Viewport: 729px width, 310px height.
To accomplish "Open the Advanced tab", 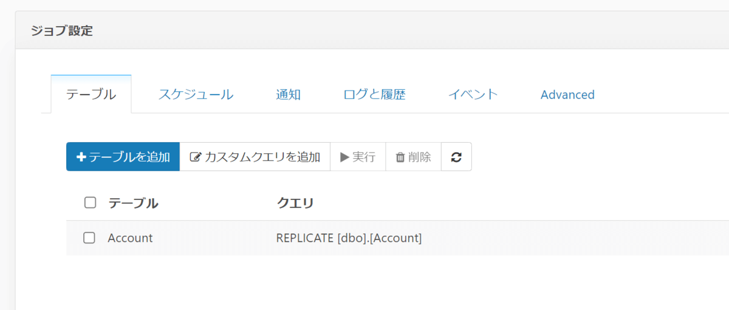I will [567, 94].
